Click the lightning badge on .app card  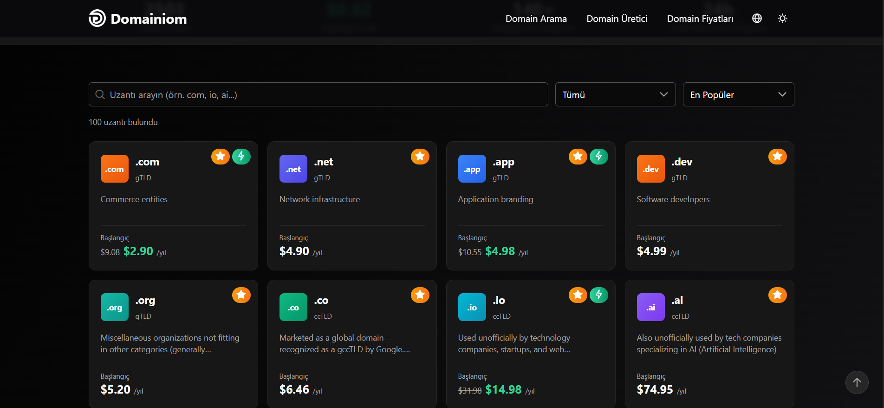point(599,157)
